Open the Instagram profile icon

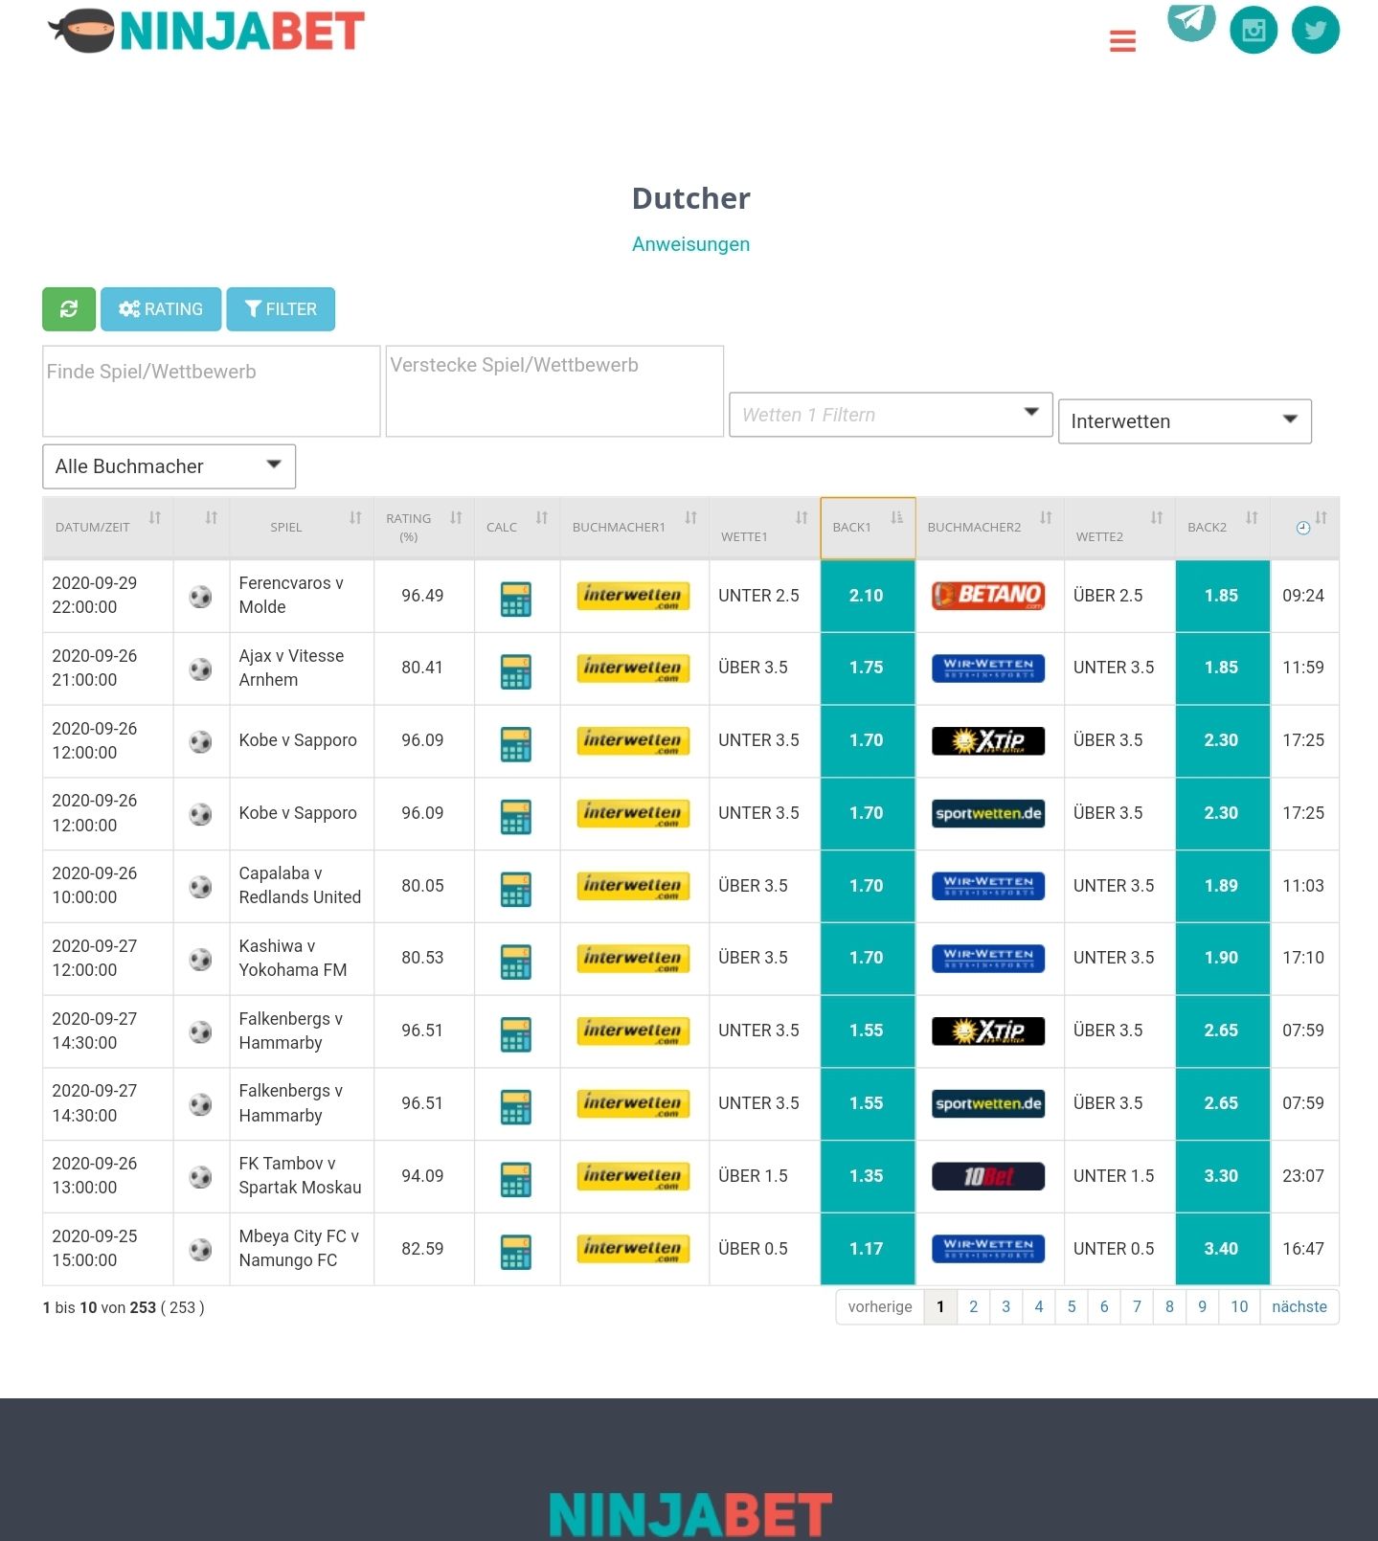click(1254, 30)
